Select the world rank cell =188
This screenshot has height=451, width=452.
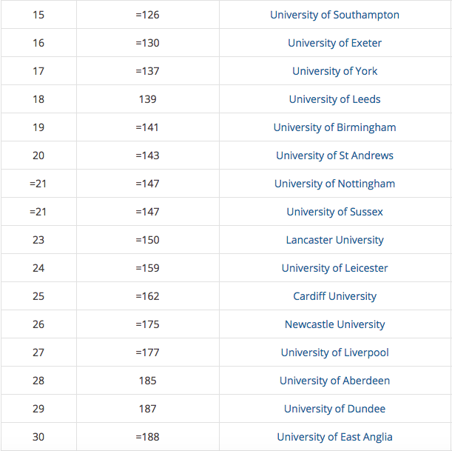148,437
